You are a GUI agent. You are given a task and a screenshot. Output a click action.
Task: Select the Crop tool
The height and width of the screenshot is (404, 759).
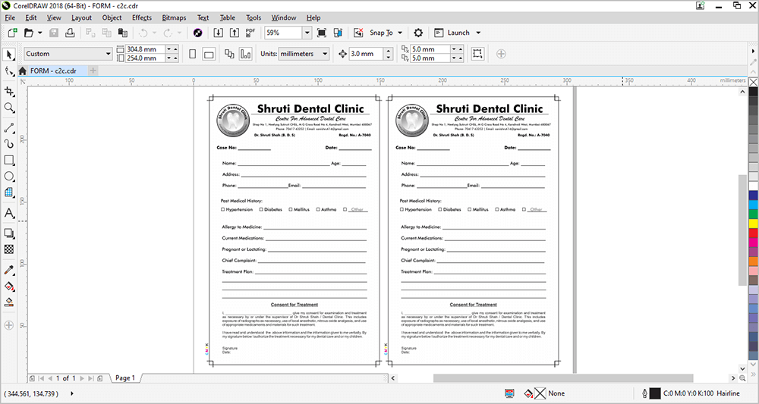click(x=8, y=91)
